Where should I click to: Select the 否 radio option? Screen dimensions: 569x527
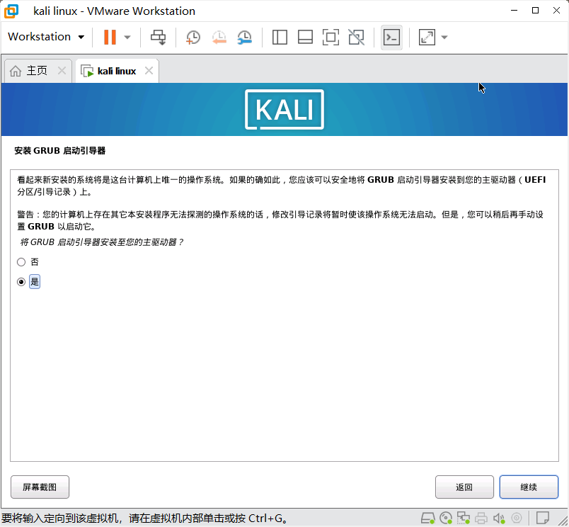(21, 262)
